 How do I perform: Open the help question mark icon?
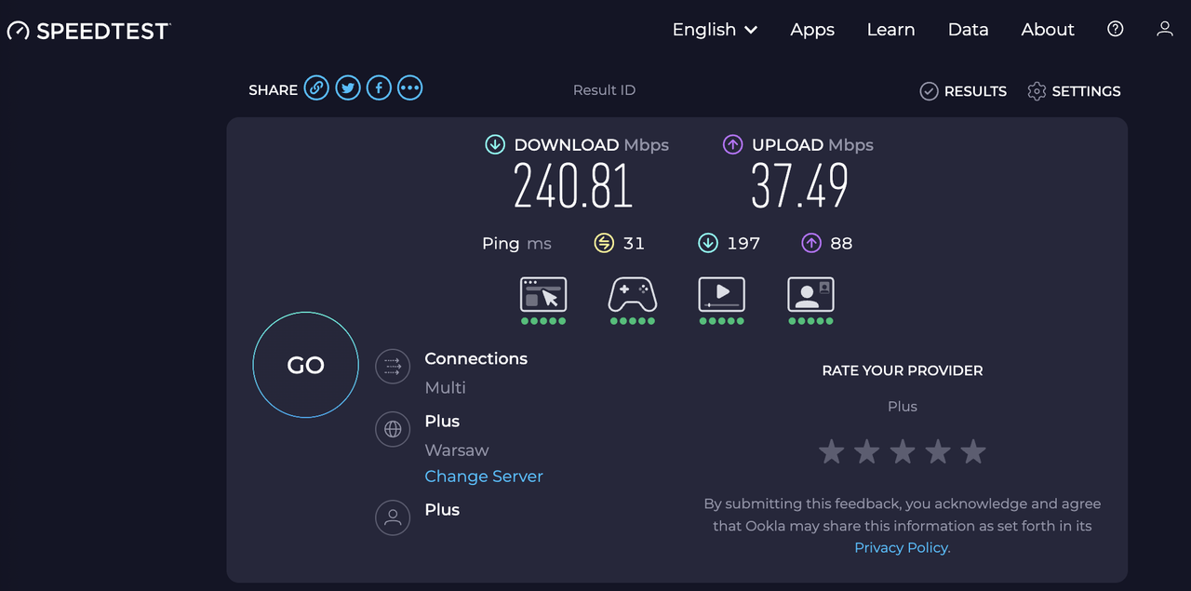click(x=1116, y=29)
